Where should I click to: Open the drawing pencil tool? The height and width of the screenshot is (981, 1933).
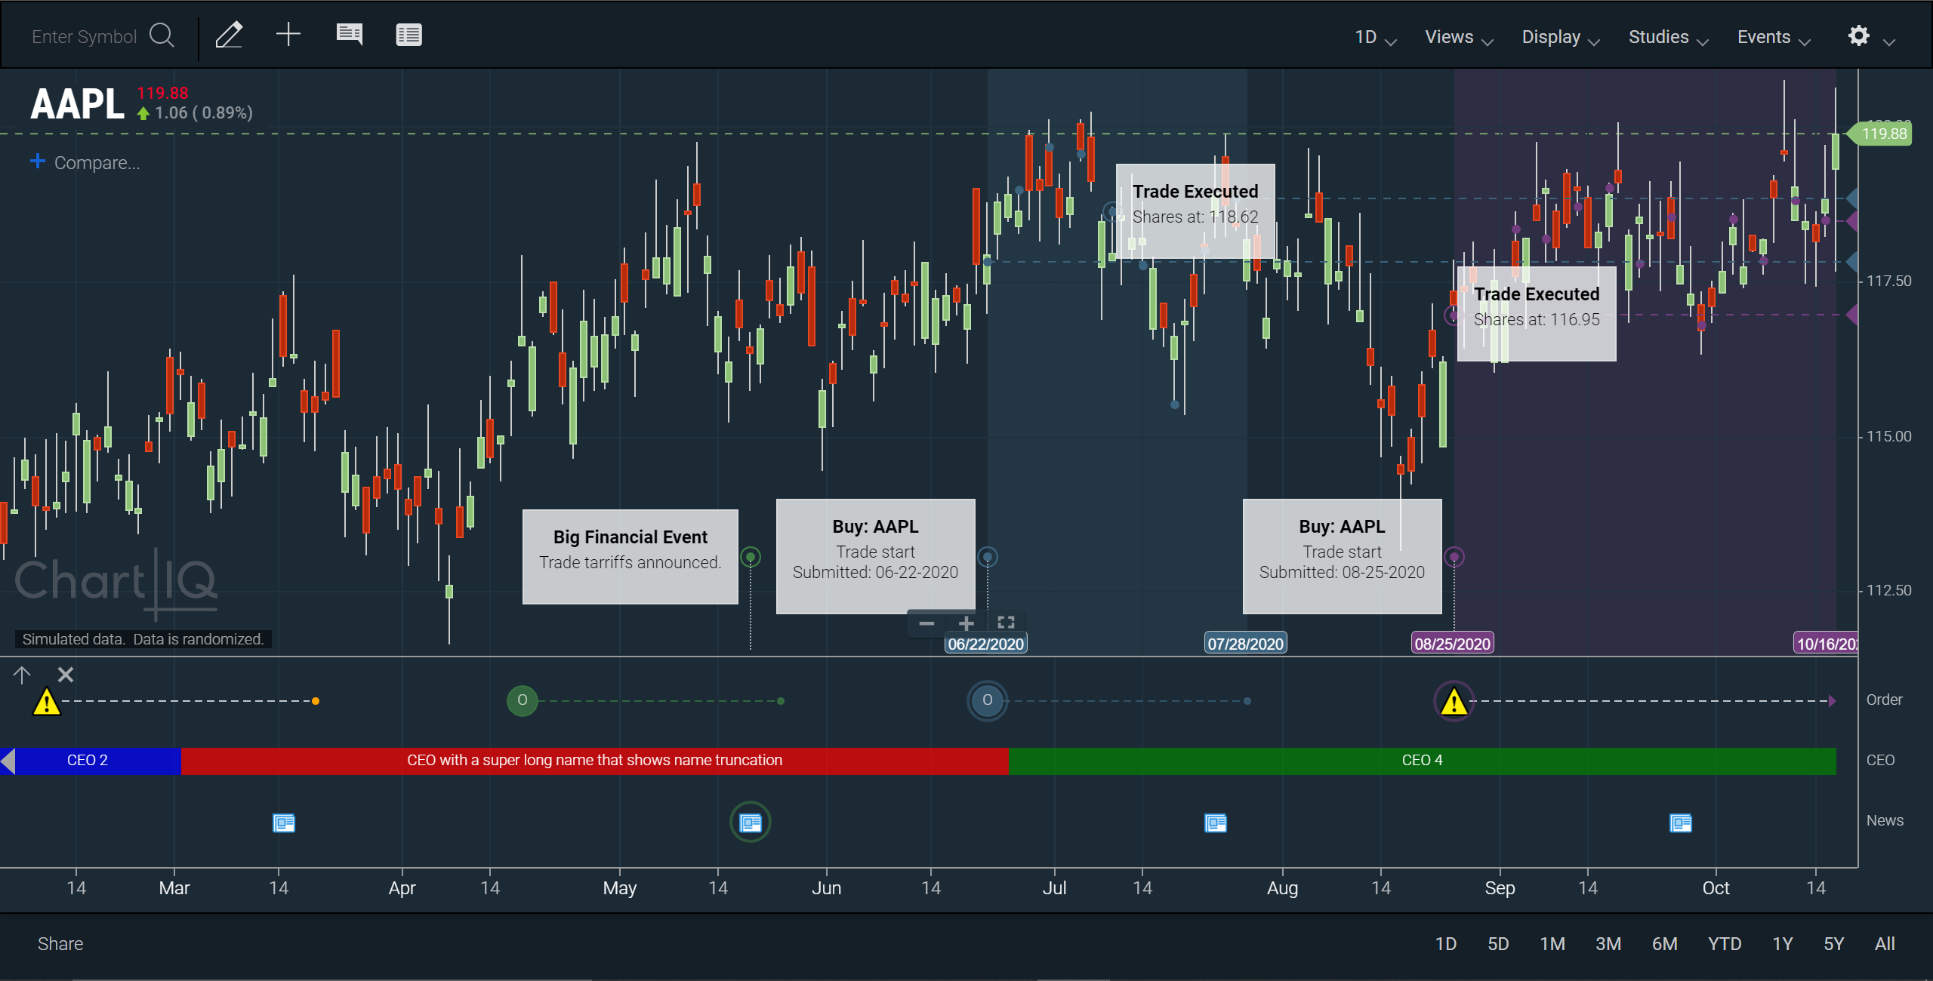coord(229,35)
